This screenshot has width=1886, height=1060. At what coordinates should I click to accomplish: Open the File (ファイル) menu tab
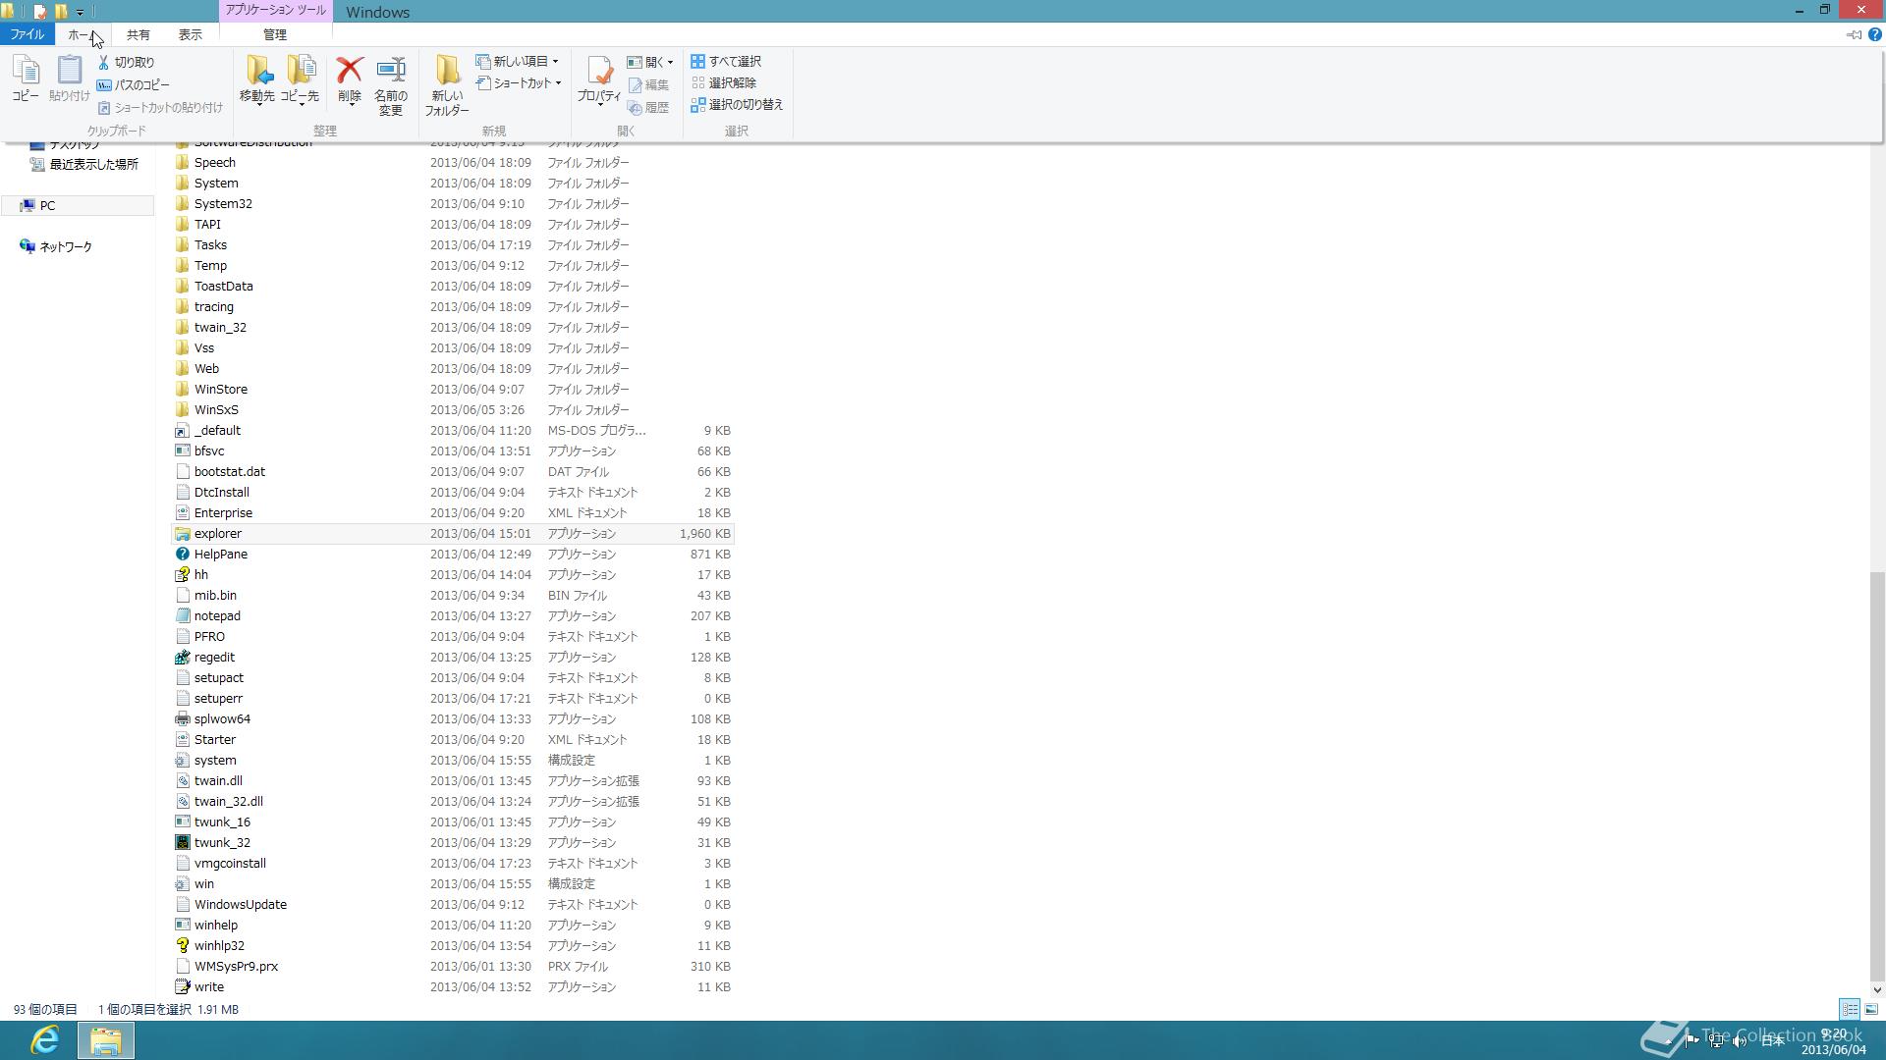click(27, 34)
